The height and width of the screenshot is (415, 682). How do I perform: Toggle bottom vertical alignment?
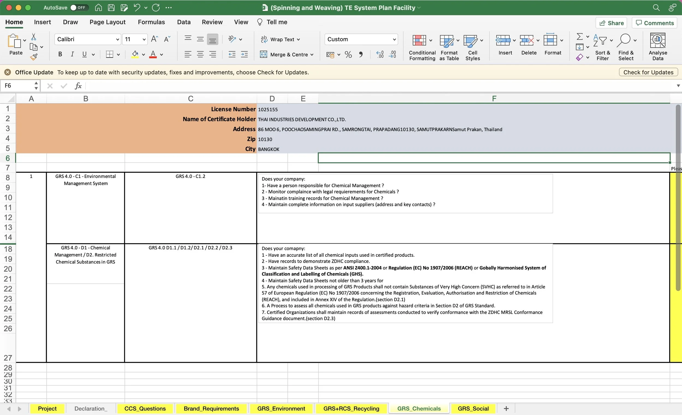pyautogui.click(x=213, y=39)
